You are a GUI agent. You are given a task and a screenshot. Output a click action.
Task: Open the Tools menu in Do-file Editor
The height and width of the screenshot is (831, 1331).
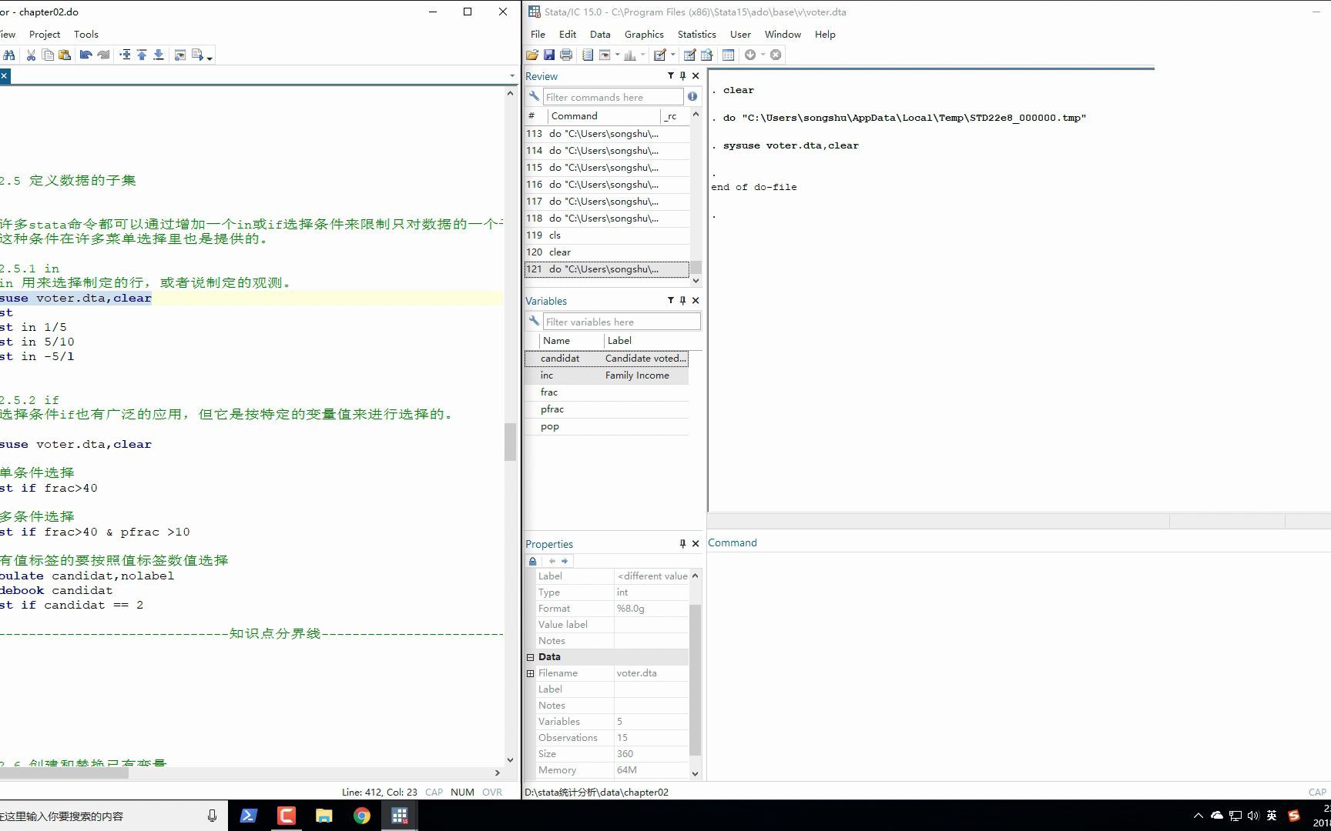tap(86, 34)
